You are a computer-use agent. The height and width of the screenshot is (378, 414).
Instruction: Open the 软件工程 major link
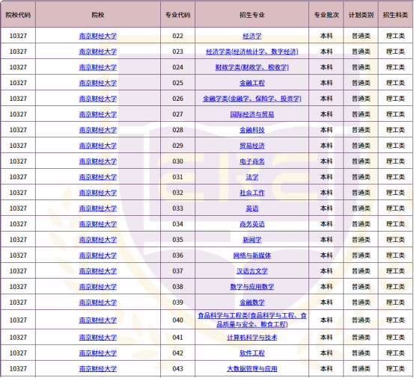[x=252, y=353]
